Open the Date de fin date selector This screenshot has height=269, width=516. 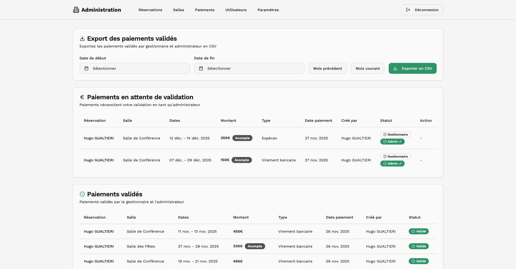pos(249,68)
